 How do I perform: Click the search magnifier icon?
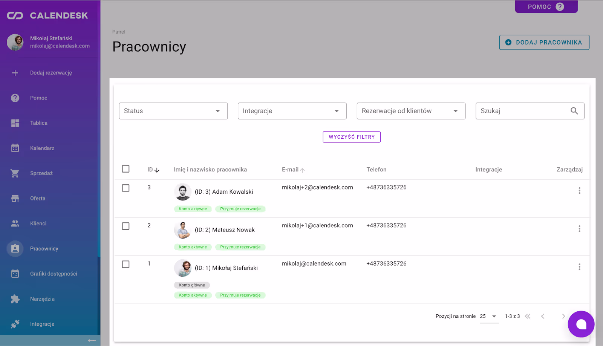[x=574, y=111]
